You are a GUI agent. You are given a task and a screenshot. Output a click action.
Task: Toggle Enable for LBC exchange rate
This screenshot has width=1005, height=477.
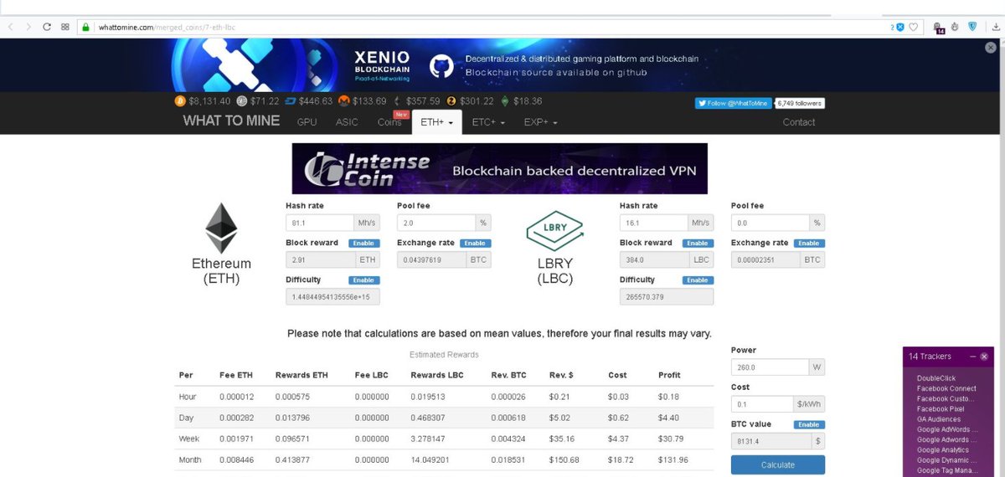(x=808, y=244)
